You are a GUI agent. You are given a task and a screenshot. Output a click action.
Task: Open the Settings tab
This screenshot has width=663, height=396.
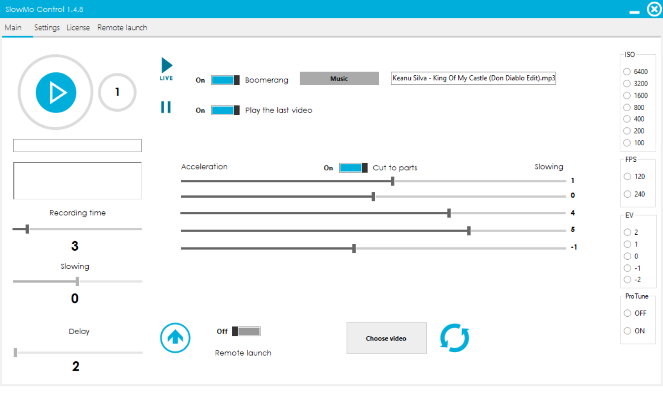47,28
